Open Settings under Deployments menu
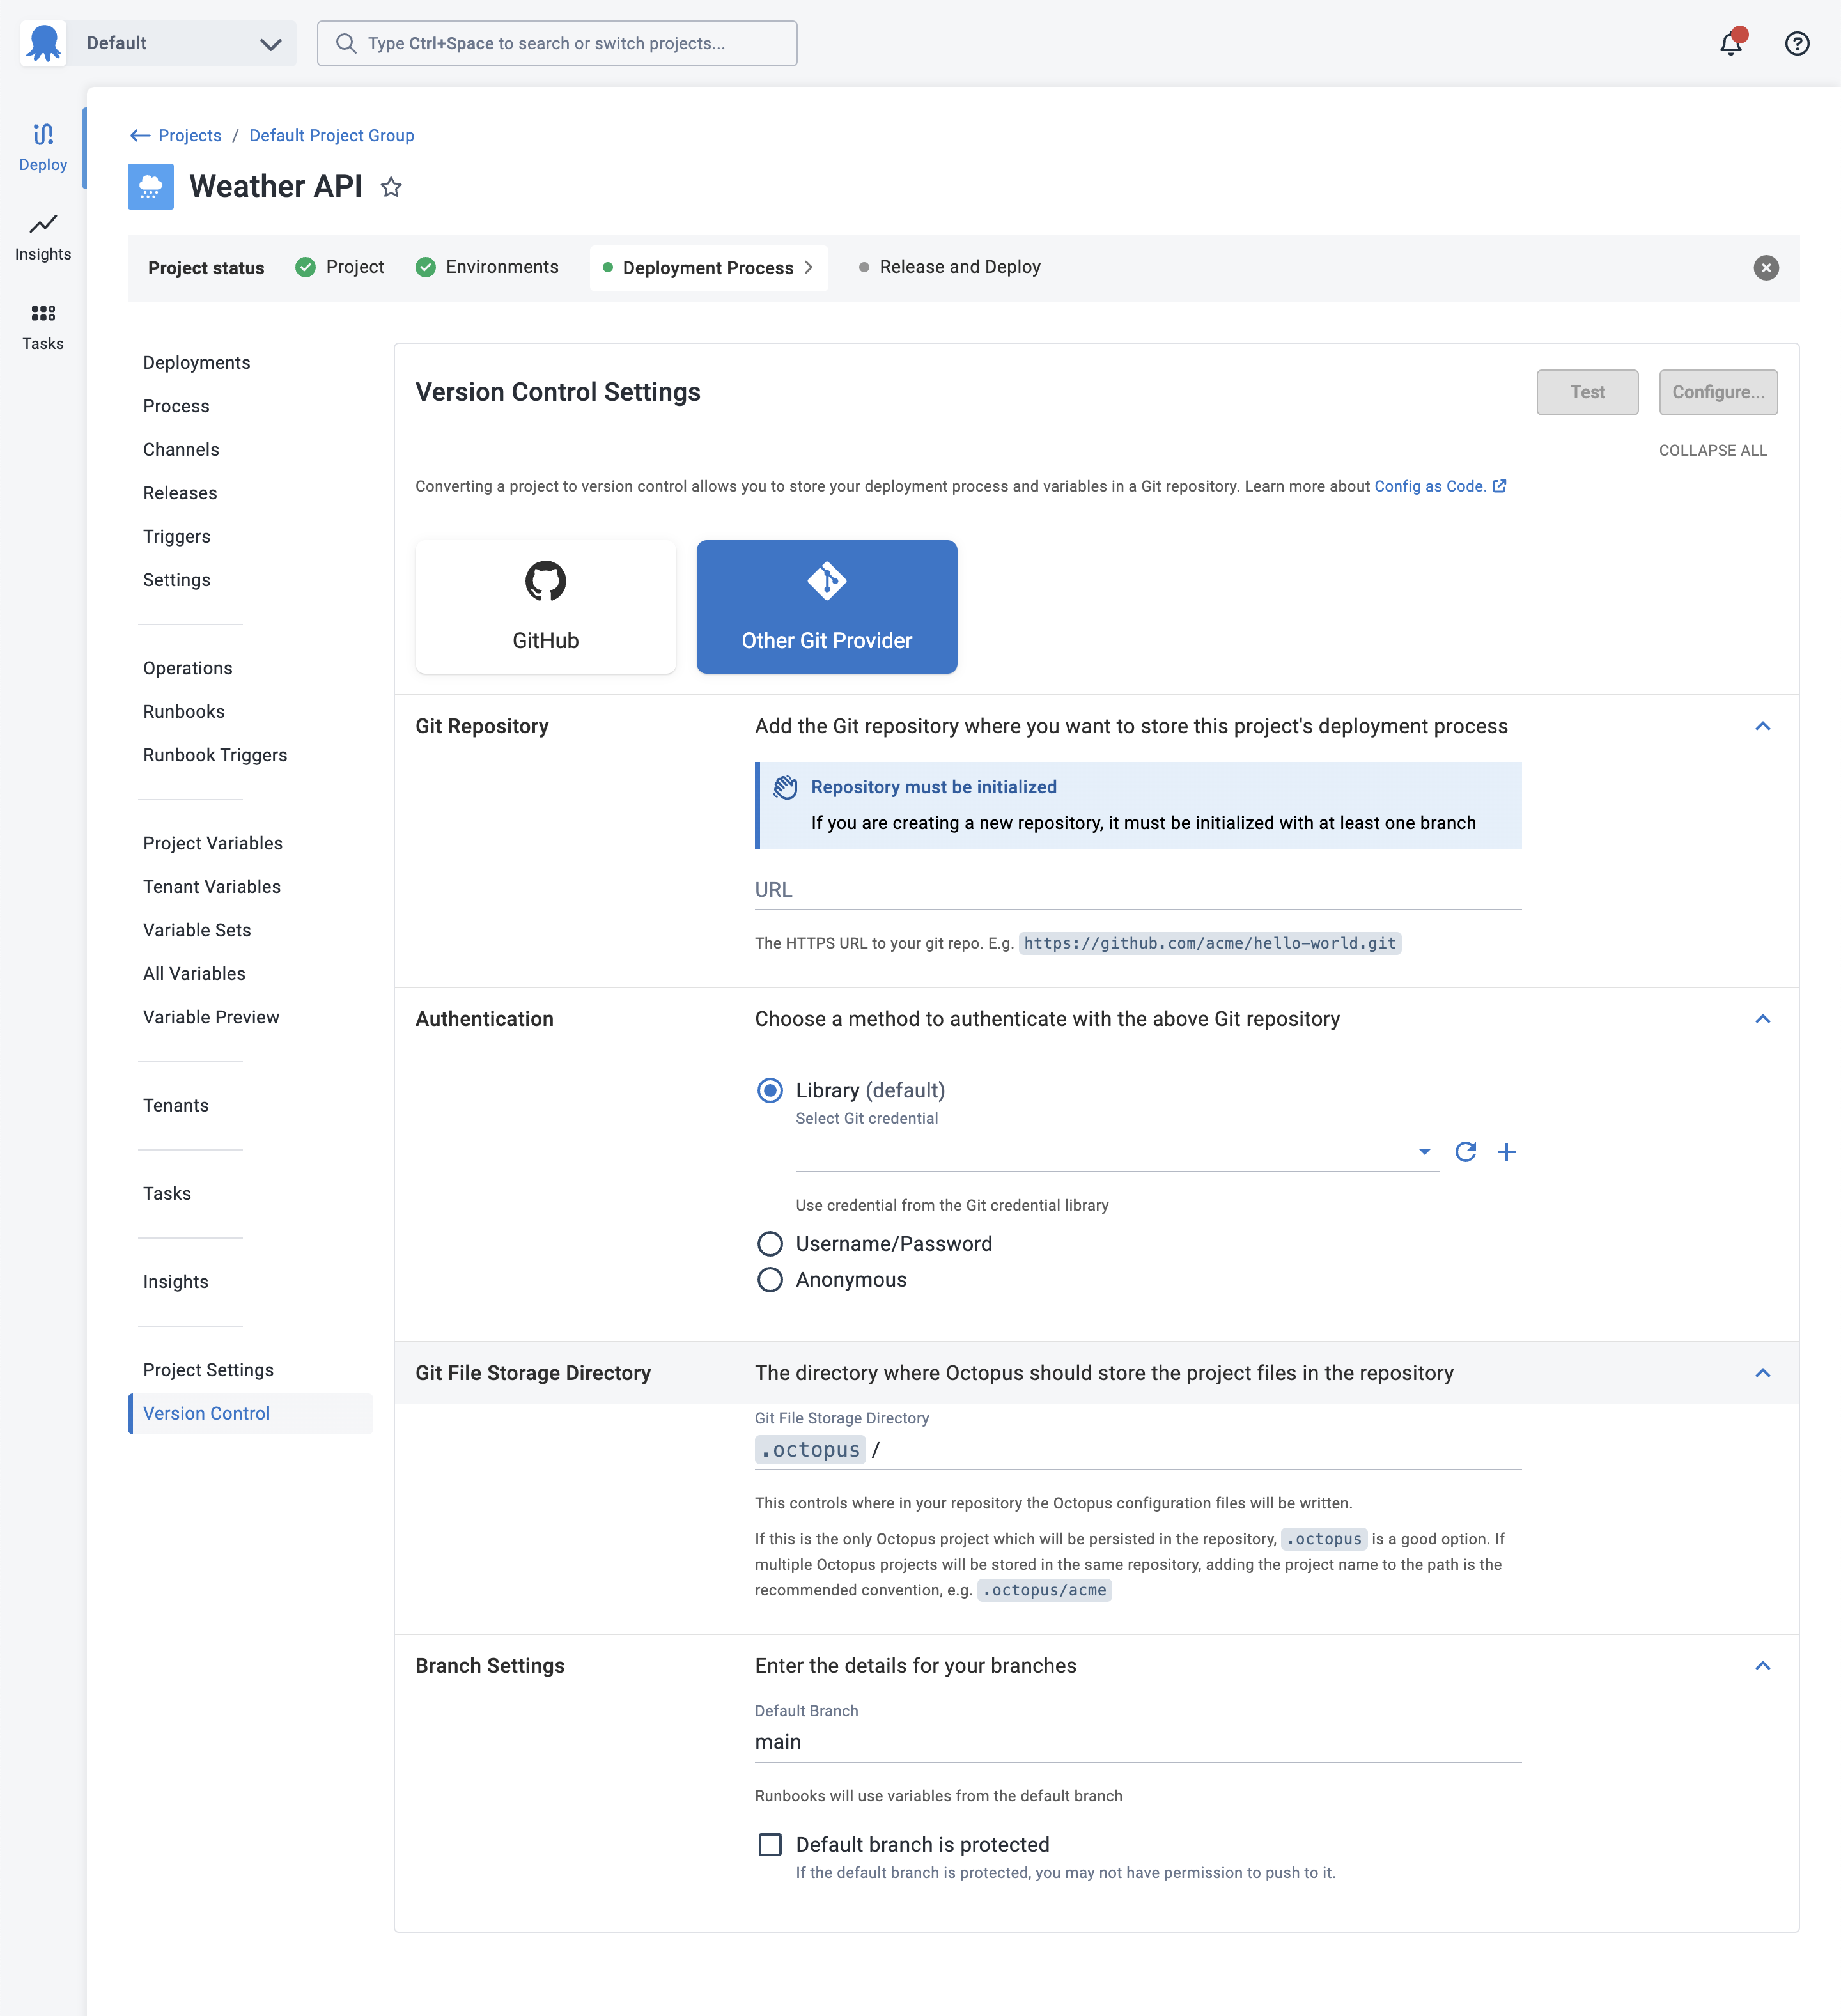1841x2016 pixels. coord(177,580)
